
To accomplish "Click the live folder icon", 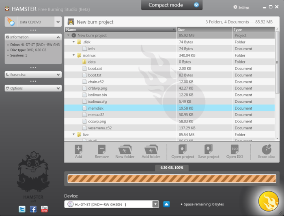I will (x=79, y=135).
